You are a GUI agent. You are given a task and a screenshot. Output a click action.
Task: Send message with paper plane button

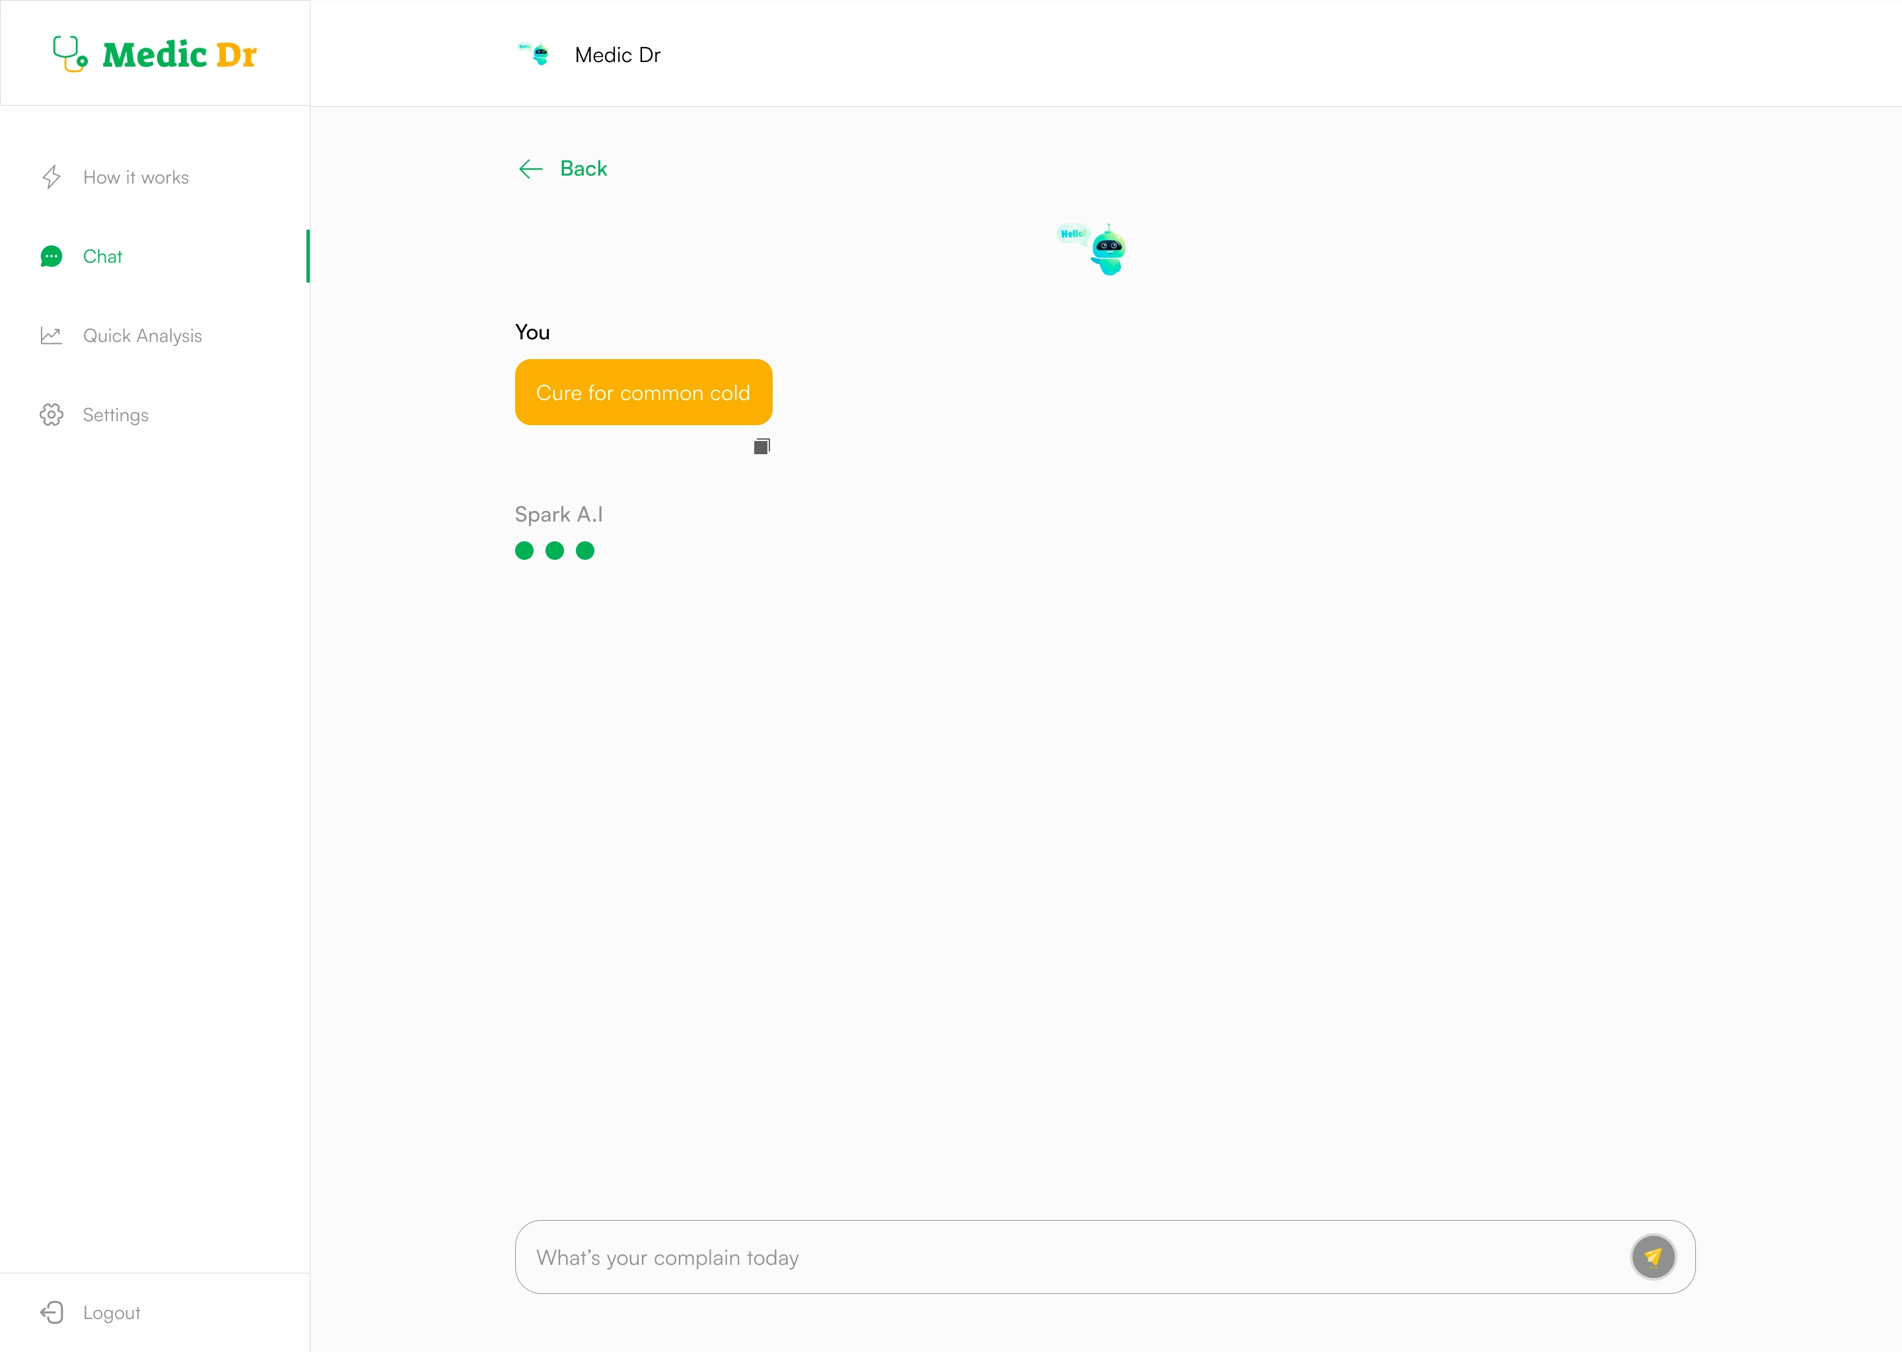tap(1653, 1257)
